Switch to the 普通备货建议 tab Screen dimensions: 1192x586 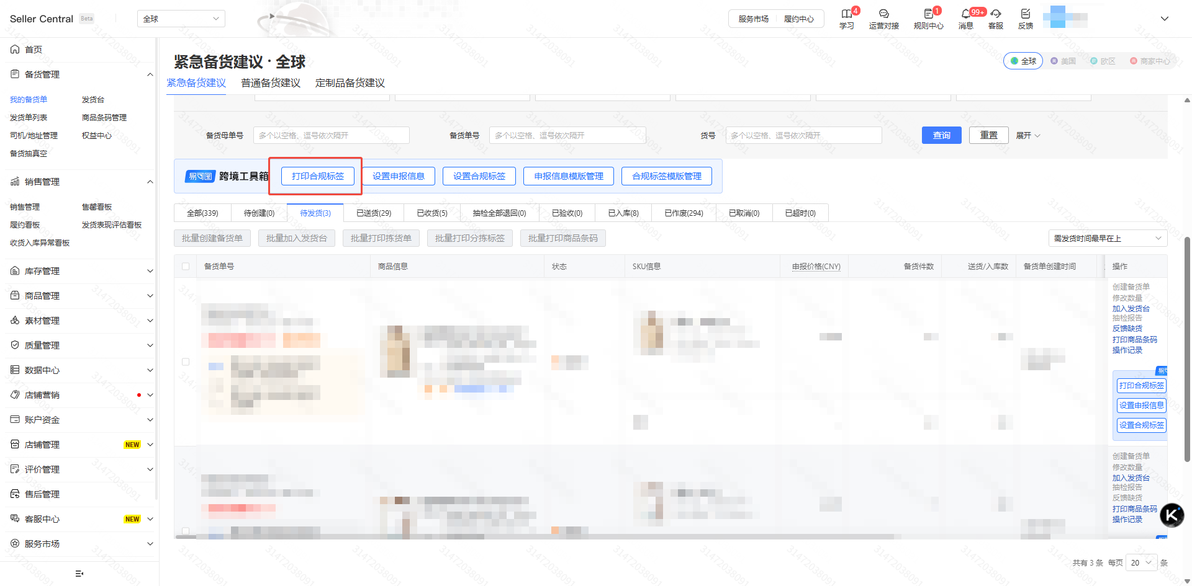pos(271,83)
